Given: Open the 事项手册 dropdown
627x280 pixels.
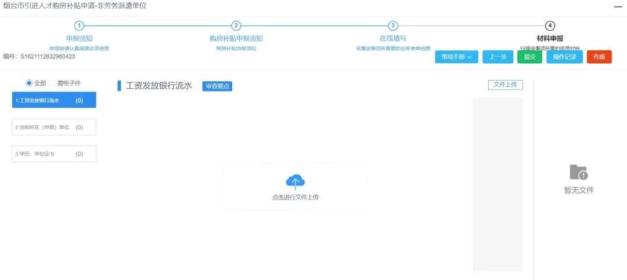Looking at the screenshot, I should click(x=456, y=57).
